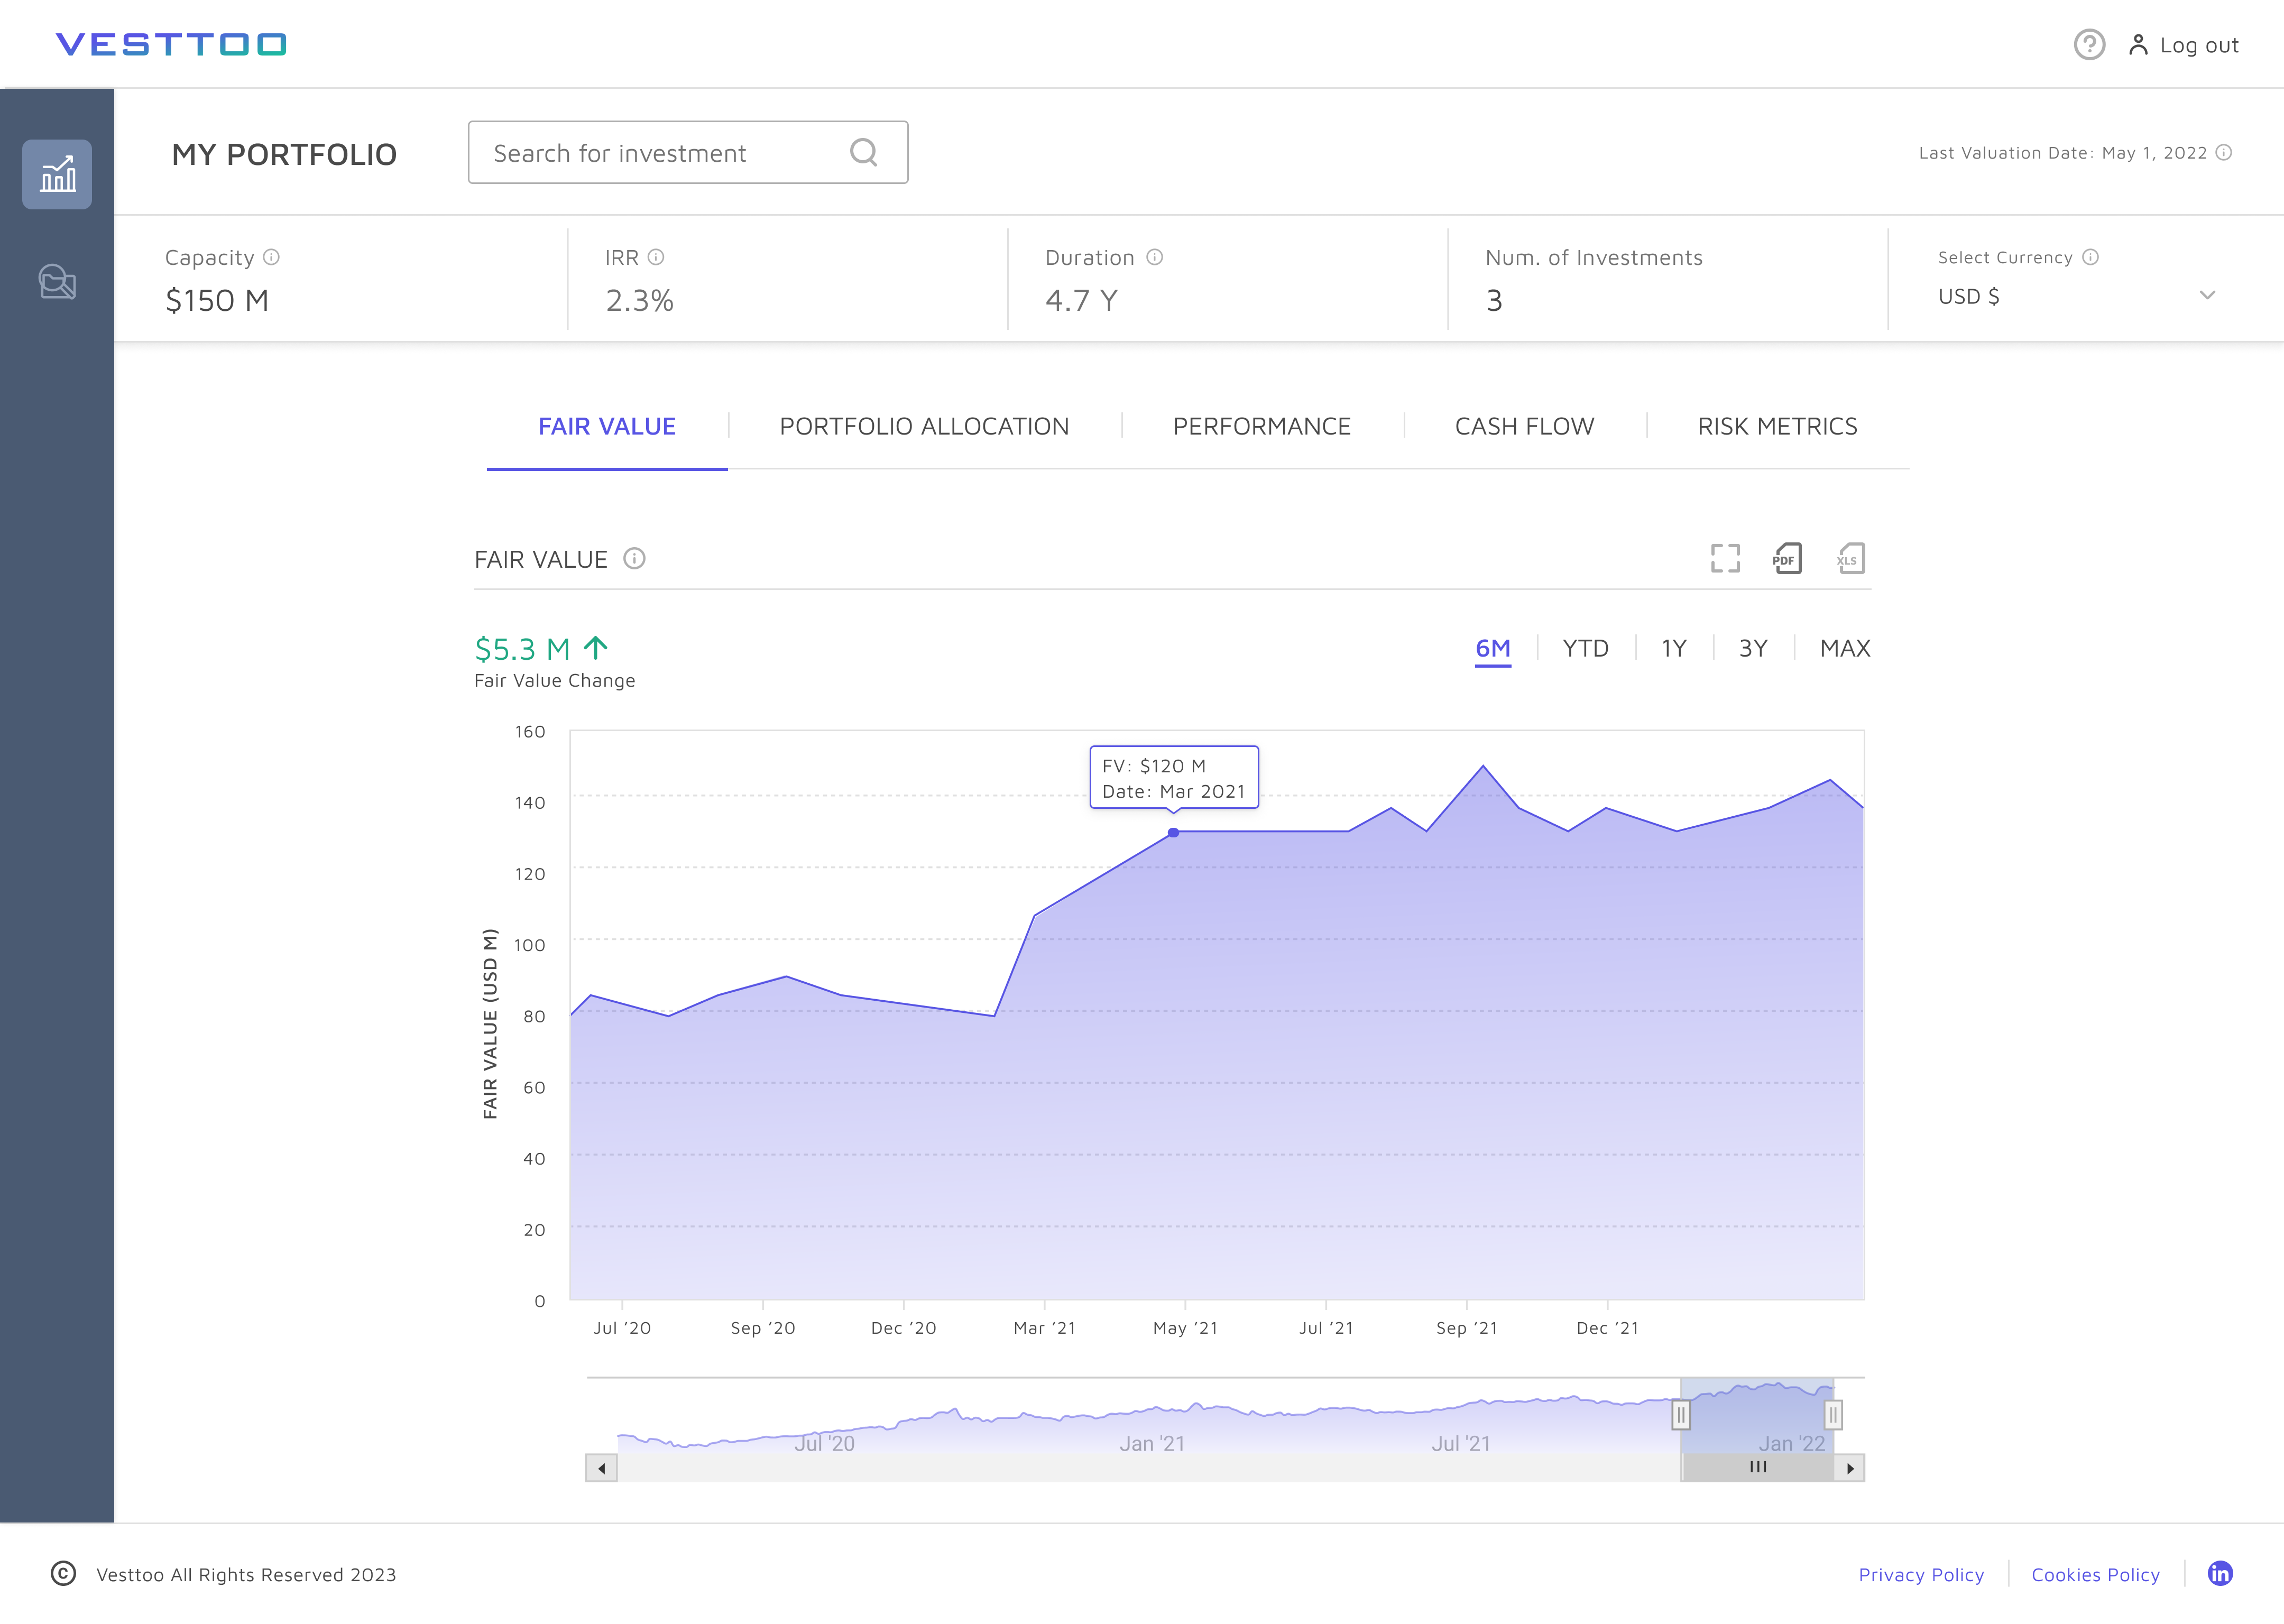Click the scrollbar left arrow

coord(601,1468)
